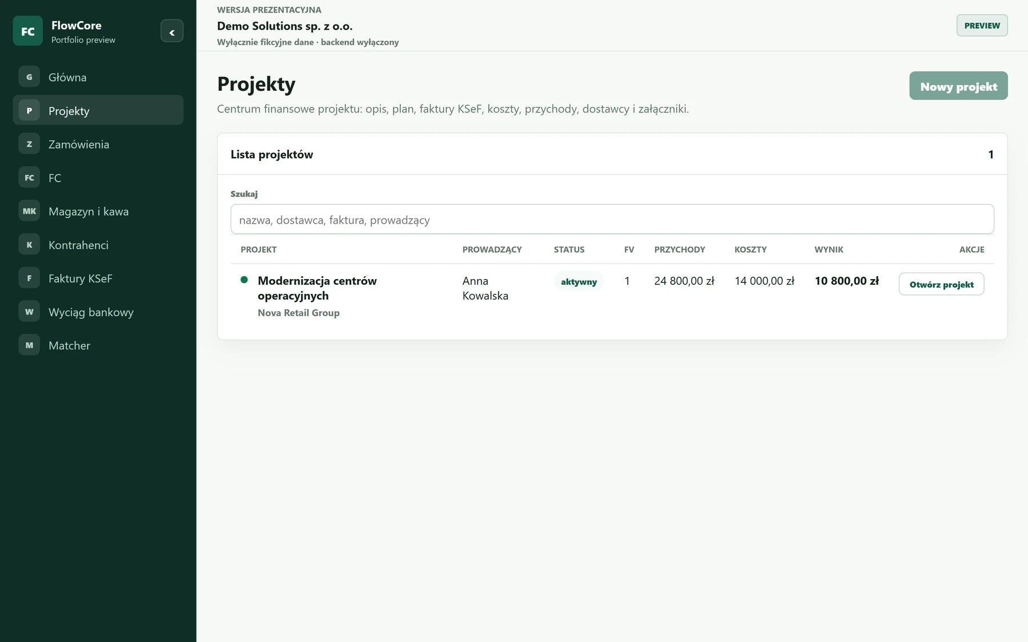
Task: Click the PROWADZĄCY column header
Action: click(492, 249)
